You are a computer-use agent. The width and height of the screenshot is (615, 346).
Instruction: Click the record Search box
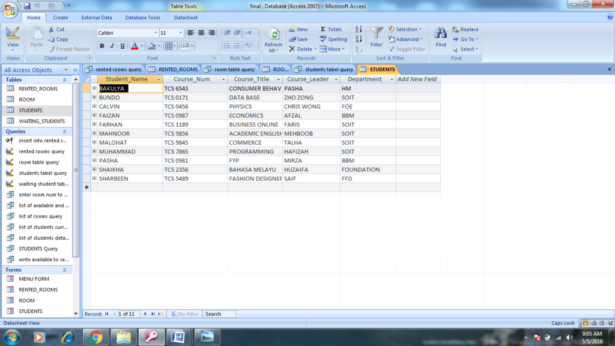pyautogui.click(x=220, y=314)
